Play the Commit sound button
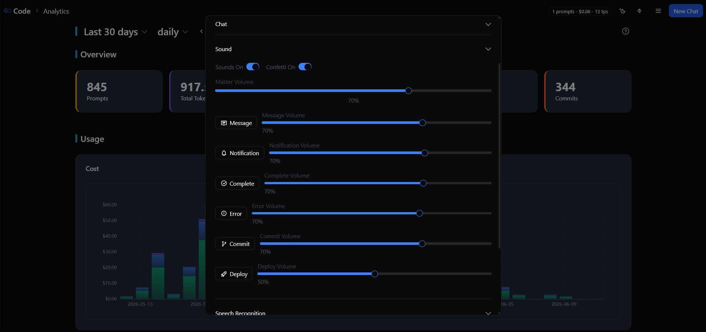Screen dimensions: 706x332 click(235, 244)
